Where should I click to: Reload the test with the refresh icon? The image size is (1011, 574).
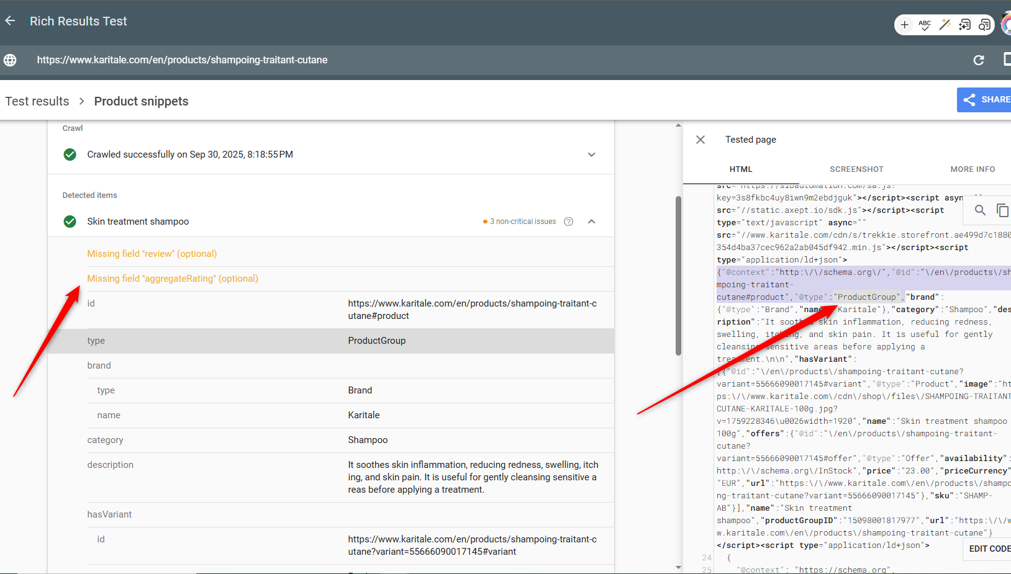(x=979, y=60)
